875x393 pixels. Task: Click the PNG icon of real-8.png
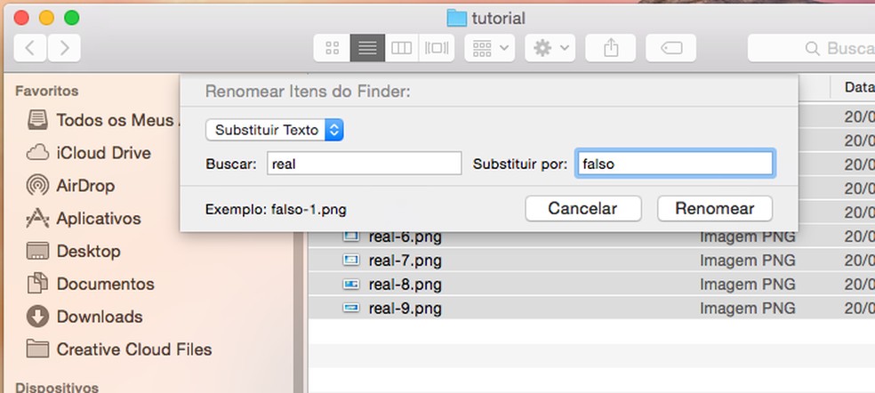351,285
